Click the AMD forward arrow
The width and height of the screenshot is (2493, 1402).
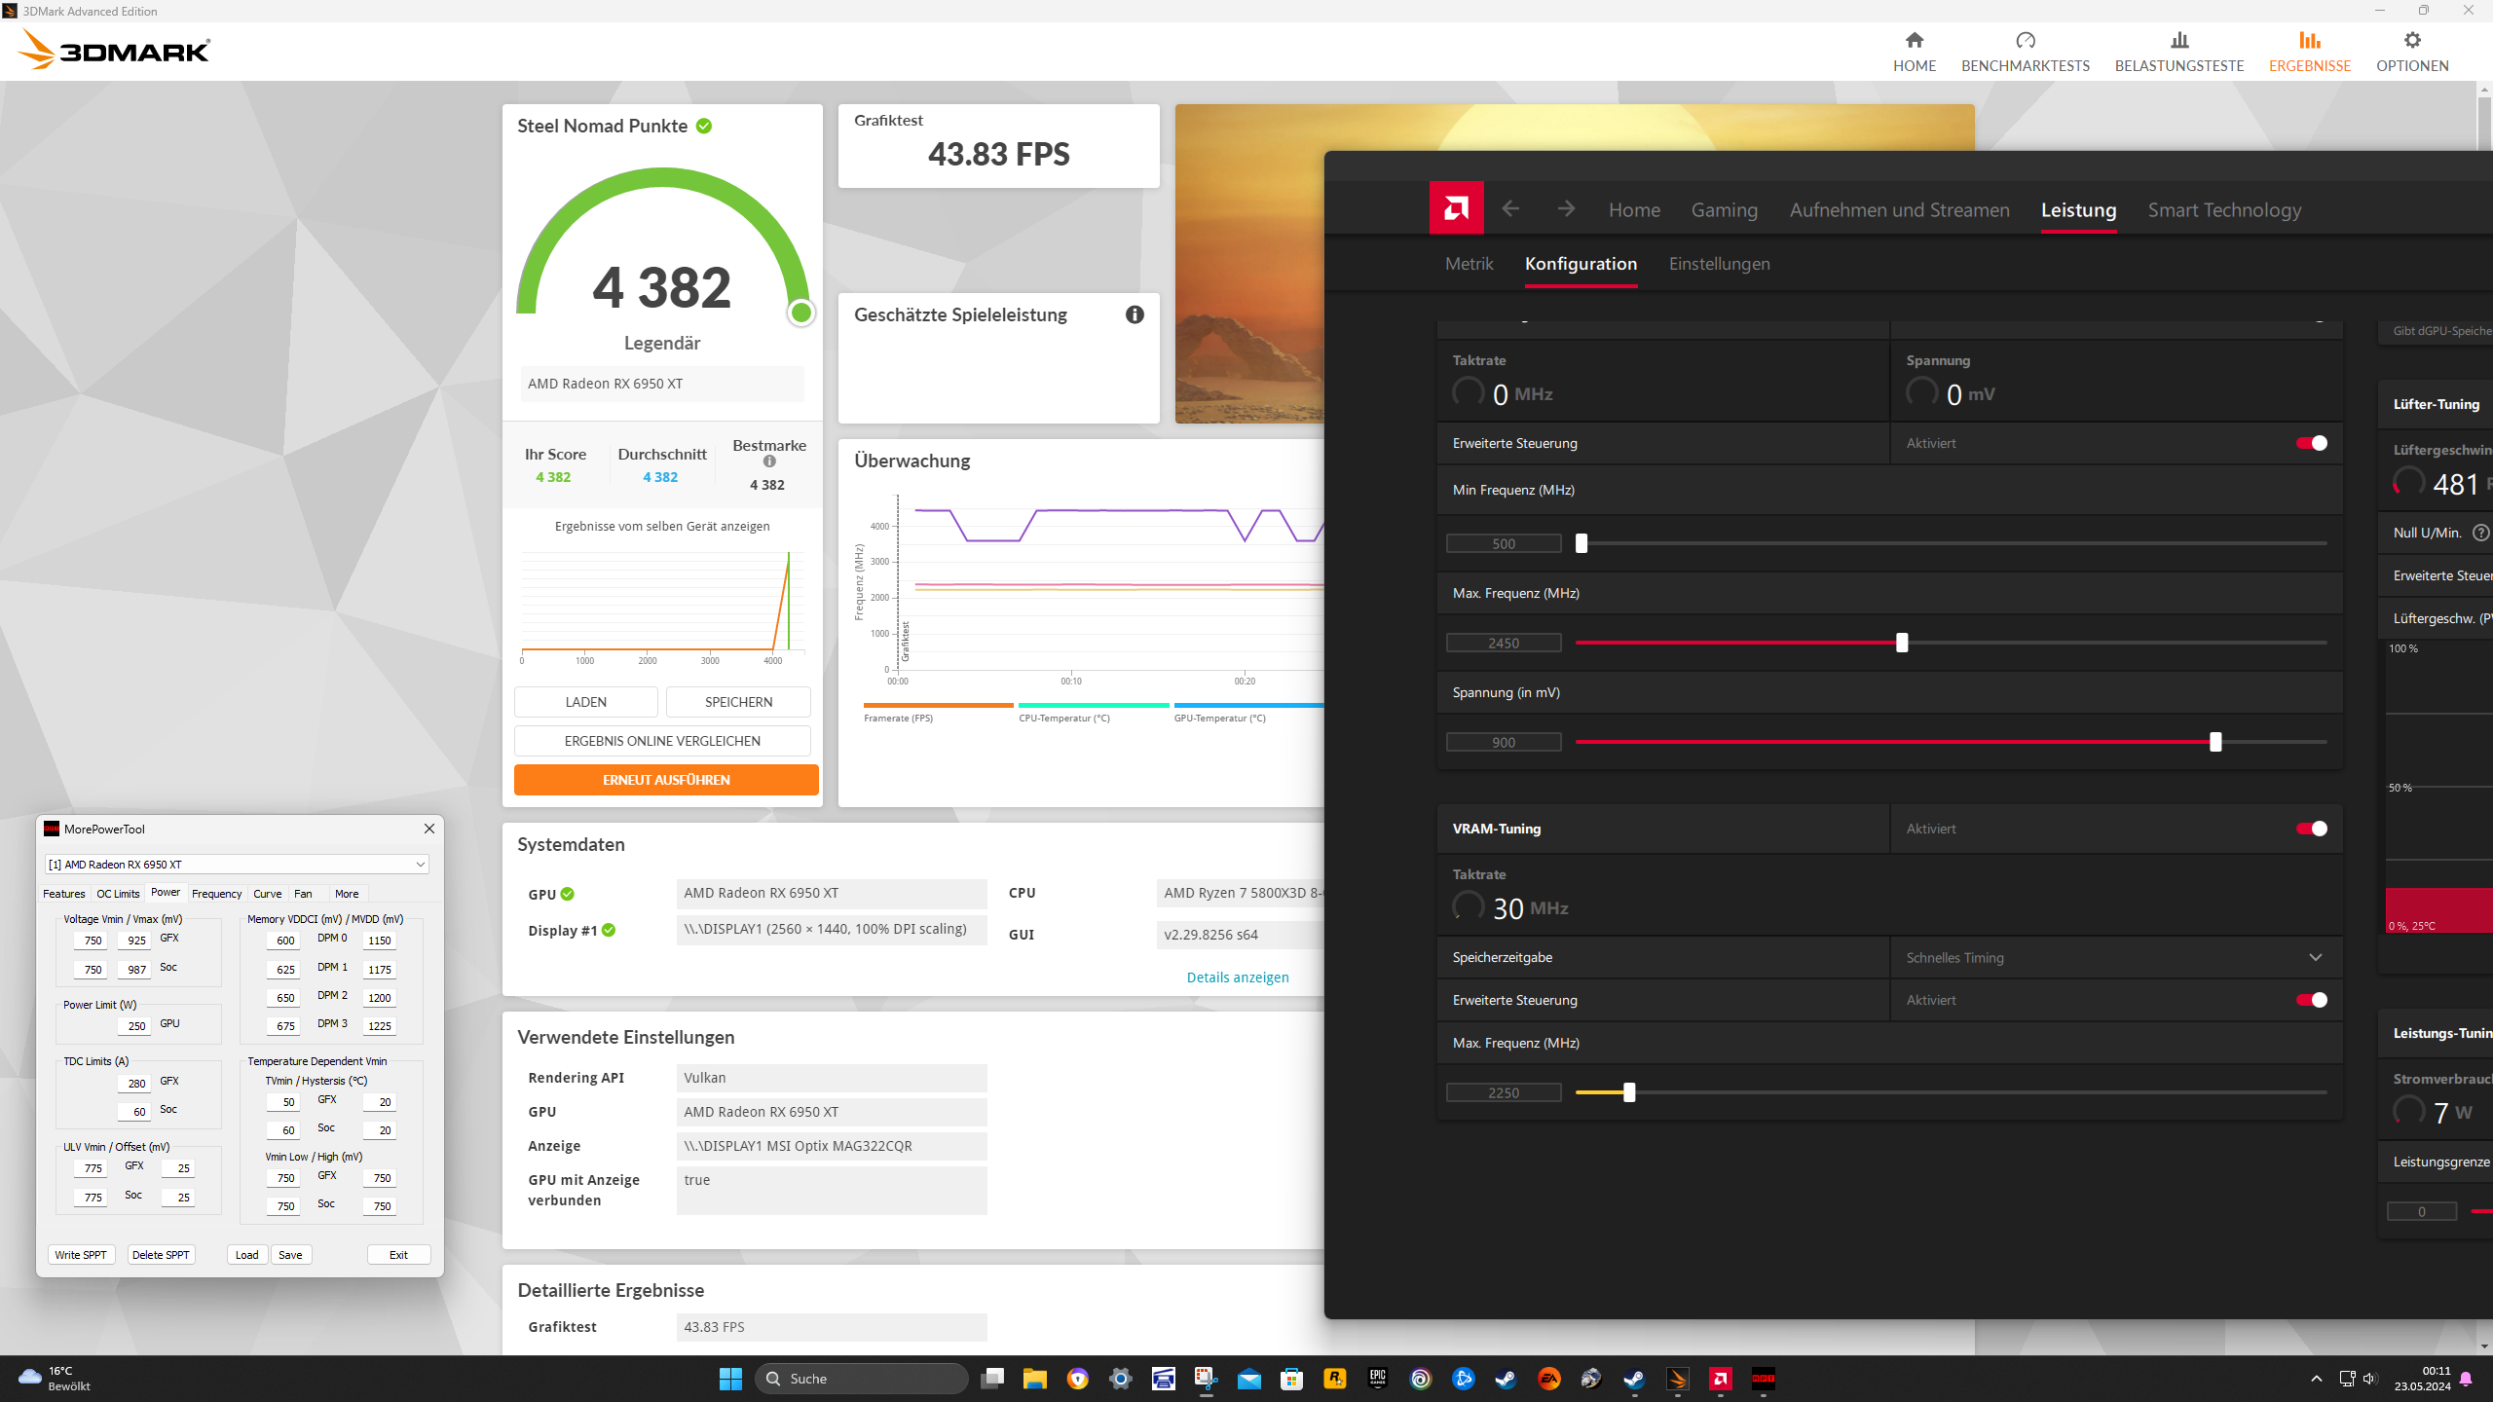tap(1566, 208)
